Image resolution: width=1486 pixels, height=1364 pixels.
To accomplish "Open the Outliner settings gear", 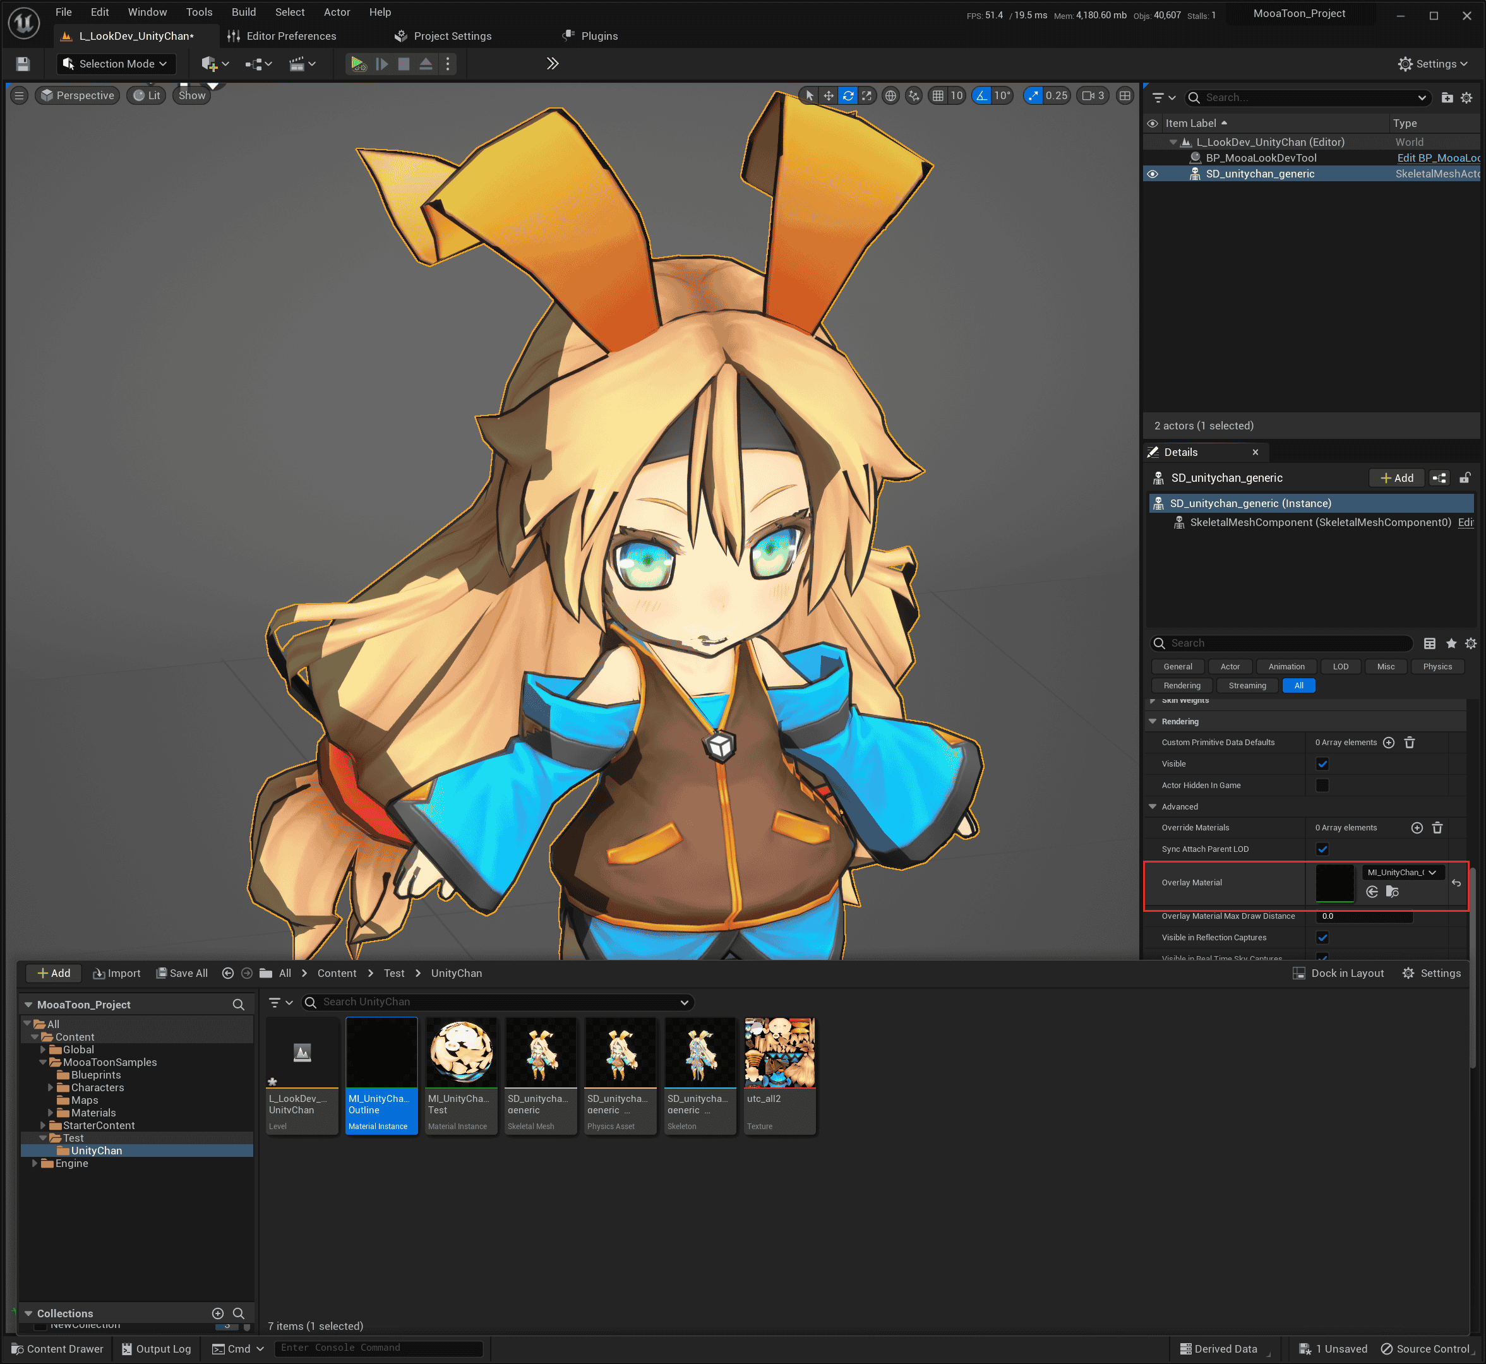I will [1467, 97].
